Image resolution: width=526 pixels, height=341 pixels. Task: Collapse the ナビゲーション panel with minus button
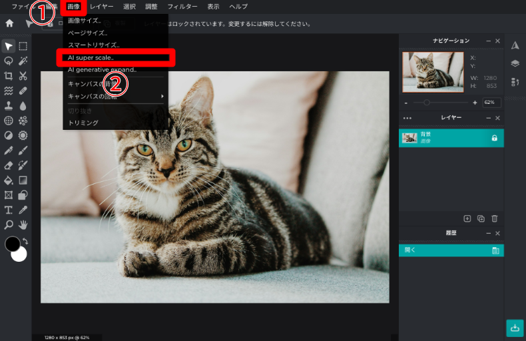[488, 41]
